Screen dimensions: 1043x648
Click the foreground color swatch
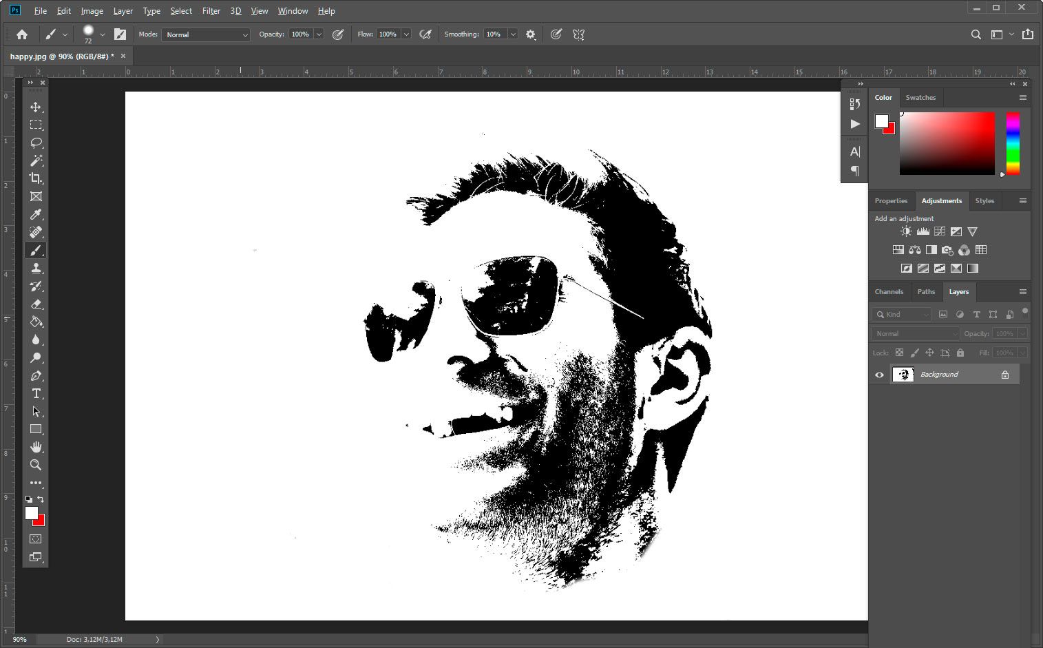[x=31, y=513]
